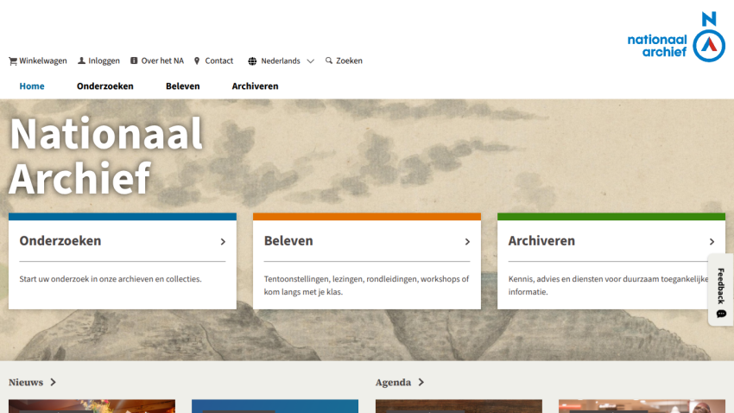This screenshot has width=734, height=413.
Task: Open the Beleven card heading
Action: pyautogui.click(x=288, y=241)
